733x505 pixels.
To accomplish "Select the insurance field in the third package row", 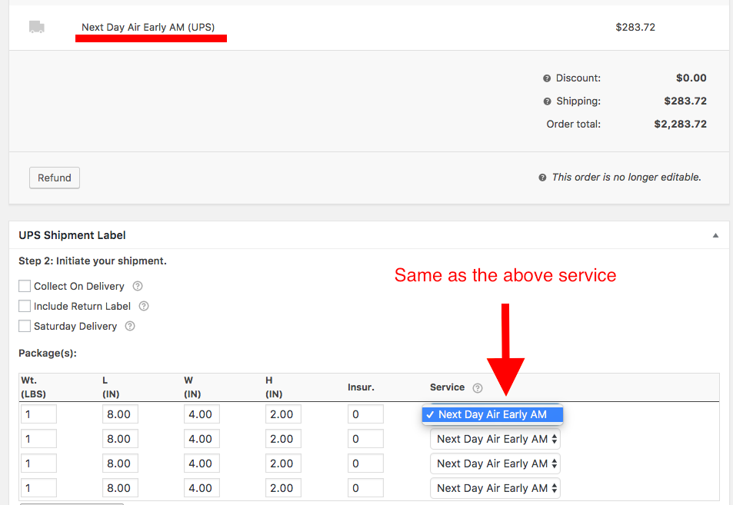I will coord(365,463).
